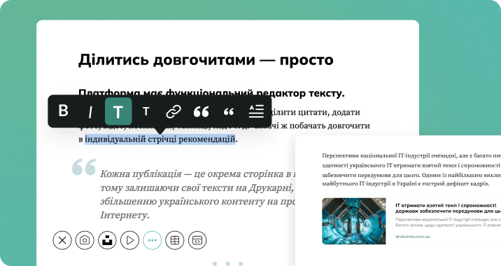The image size is (501, 266).
Task: Insert a code embed block
Action: coord(197,240)
